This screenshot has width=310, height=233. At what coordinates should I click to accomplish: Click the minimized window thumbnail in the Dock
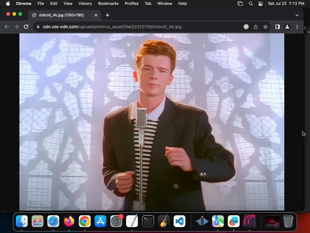coord(272,221)
